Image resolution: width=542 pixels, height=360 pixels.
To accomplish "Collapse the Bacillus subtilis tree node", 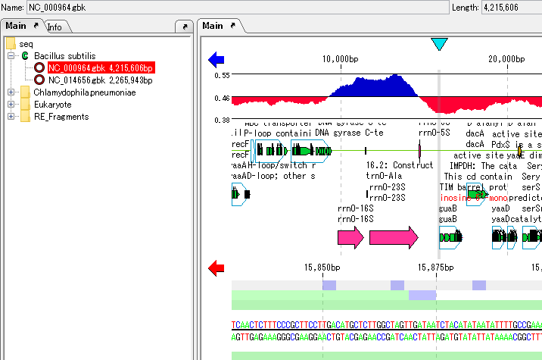I will [x=11, y=56].
